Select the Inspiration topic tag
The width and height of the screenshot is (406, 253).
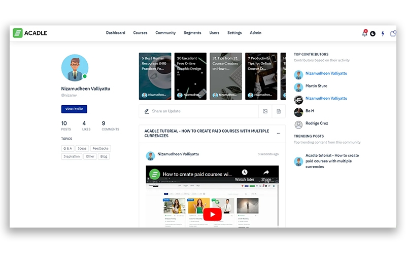(x=72, y=156)
